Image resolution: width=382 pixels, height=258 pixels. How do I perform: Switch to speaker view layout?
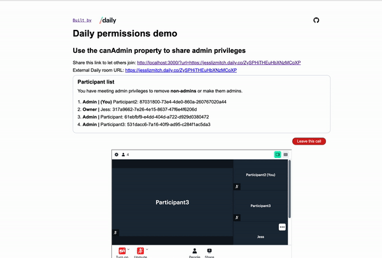(x=278, y=155)
